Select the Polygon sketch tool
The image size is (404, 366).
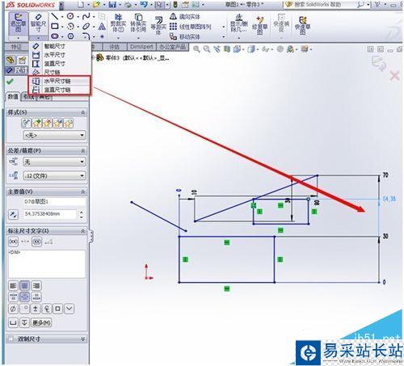click(x=71, y=36)
